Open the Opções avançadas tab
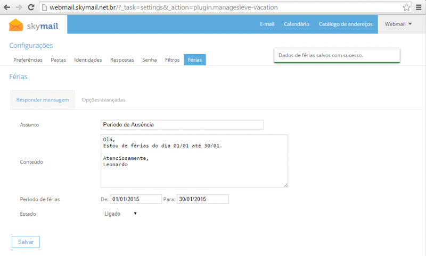The height and width of the screenshot is (256, 426). pos(103,100)
